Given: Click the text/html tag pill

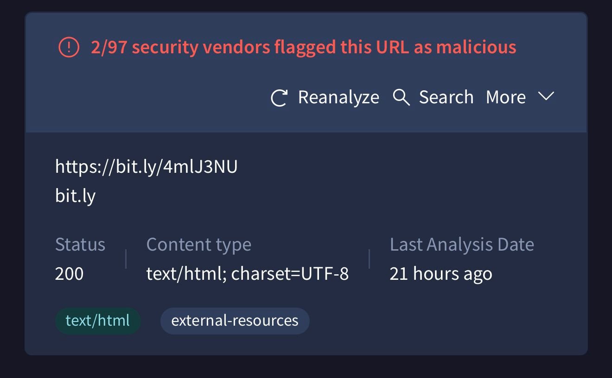Looking at the screenshot, I should click(98, 321).
